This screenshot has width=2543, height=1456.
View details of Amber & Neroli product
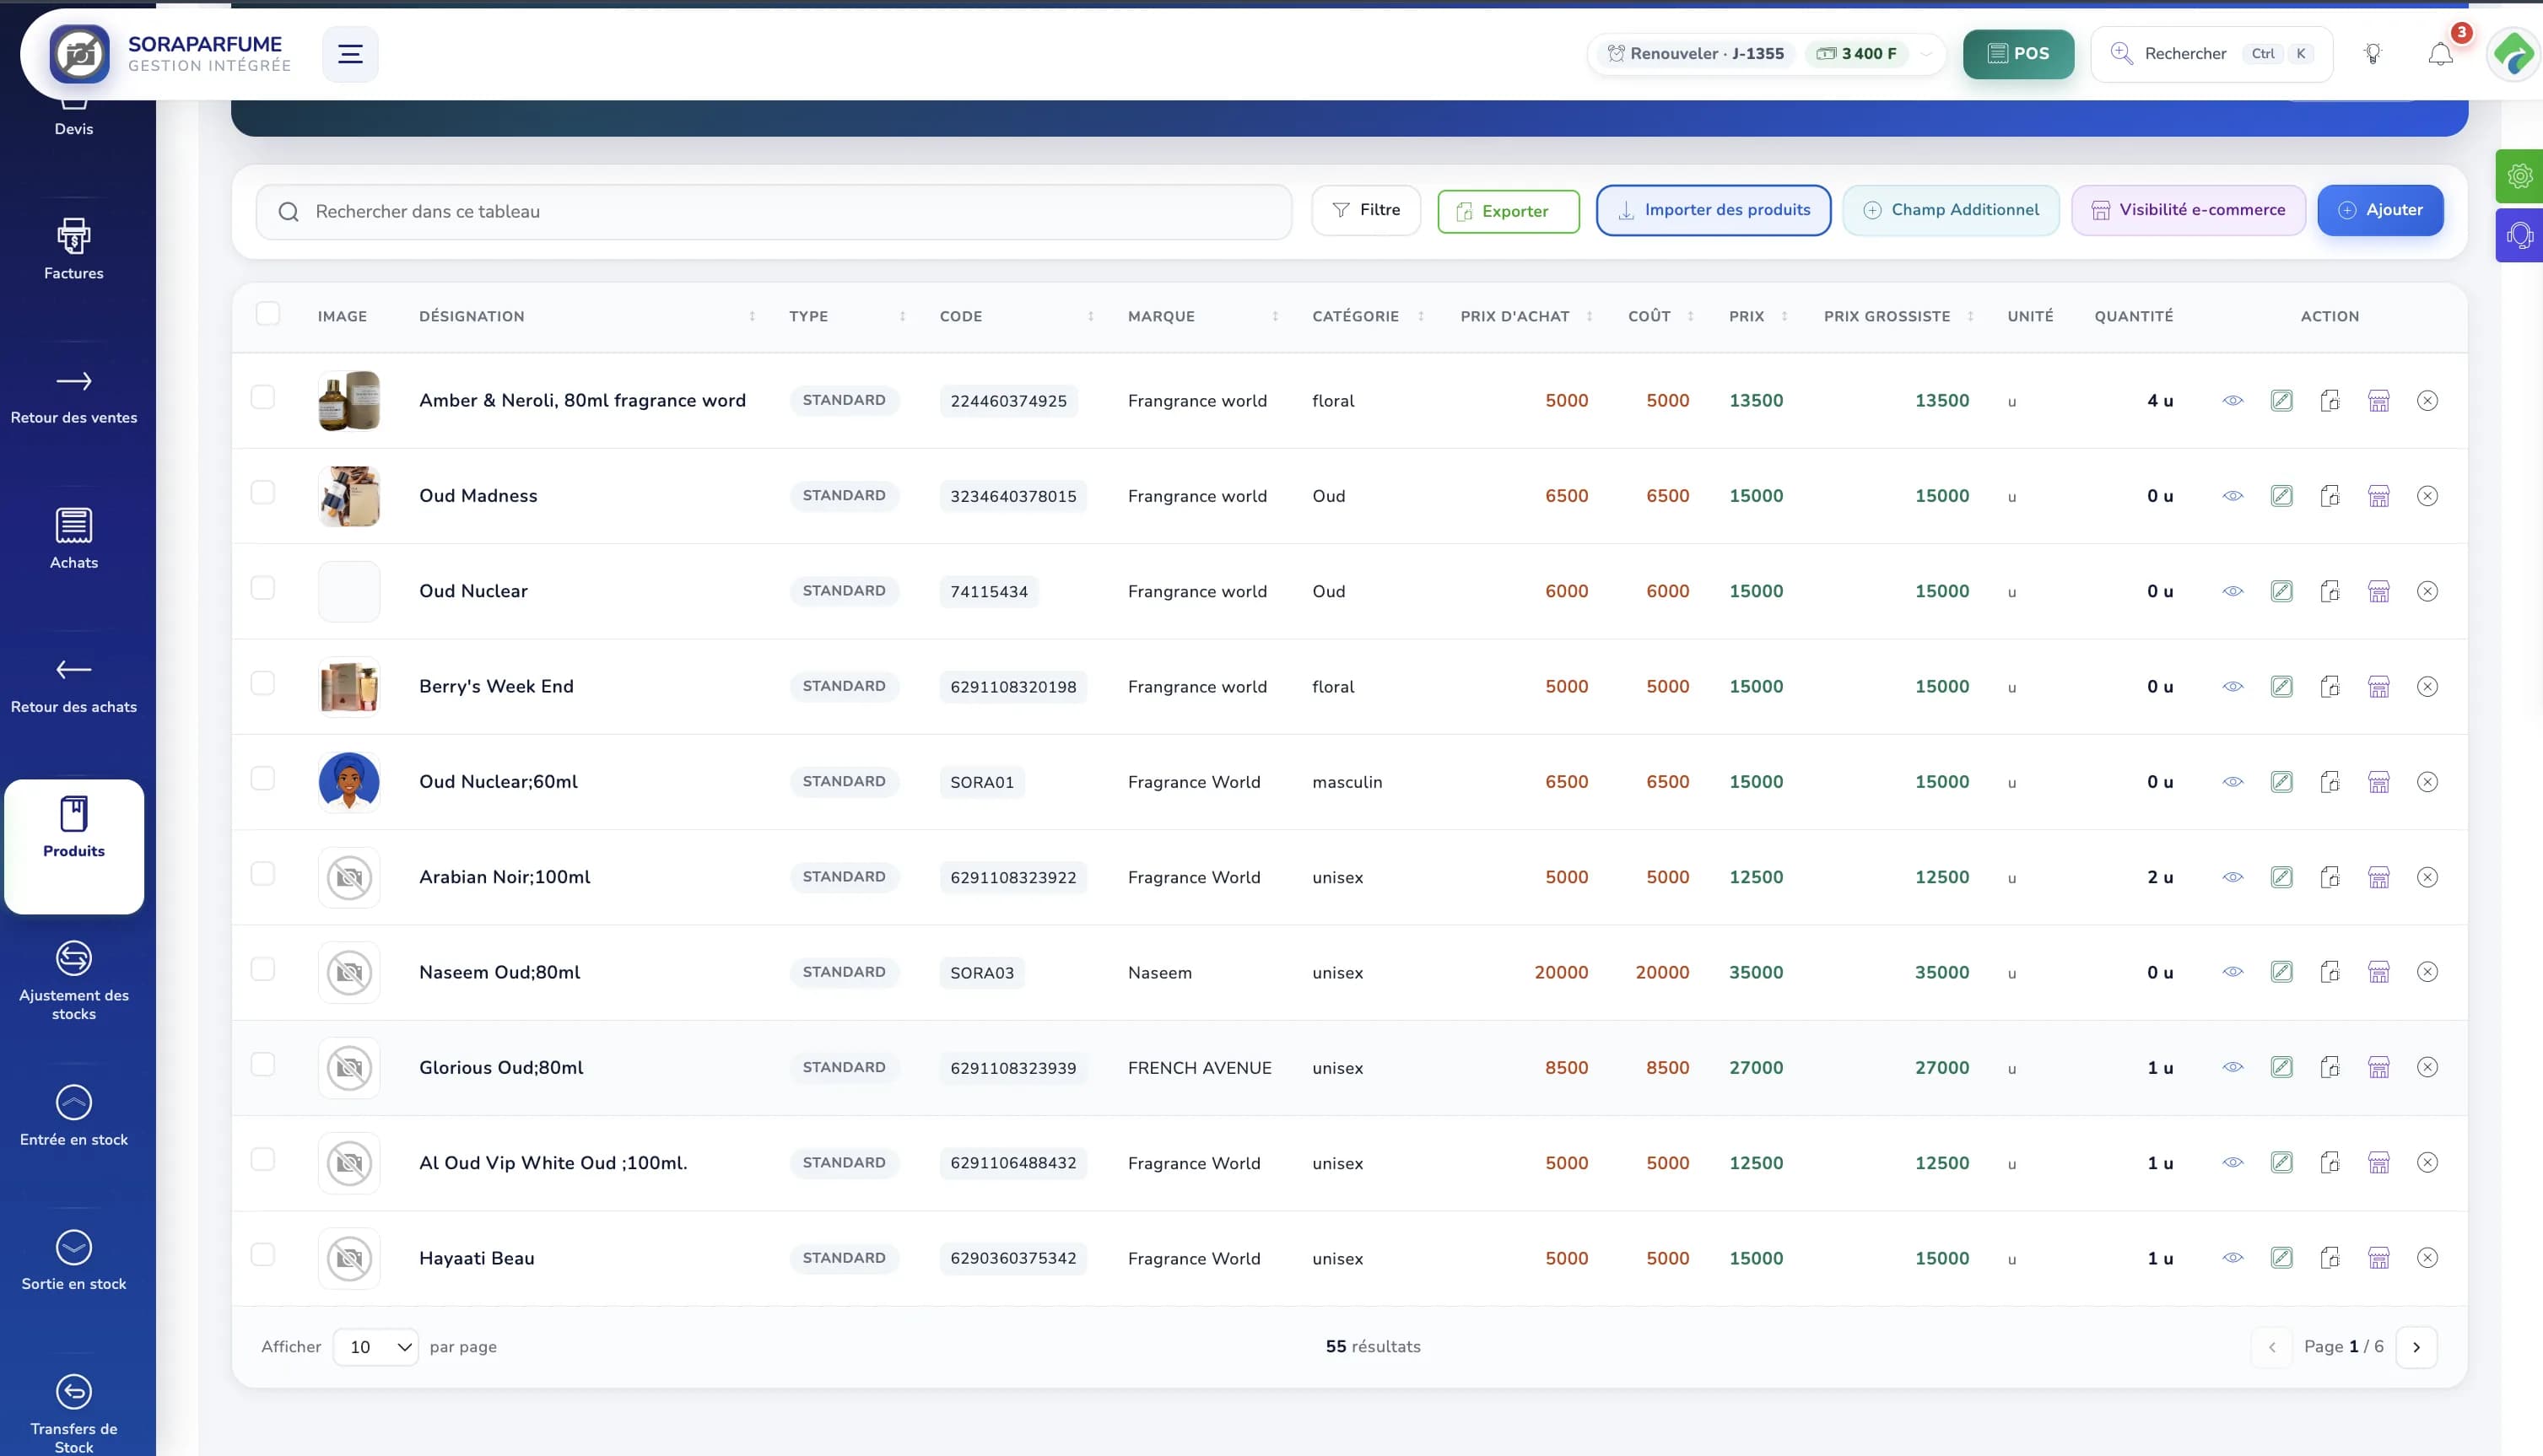pos(2233,401)
